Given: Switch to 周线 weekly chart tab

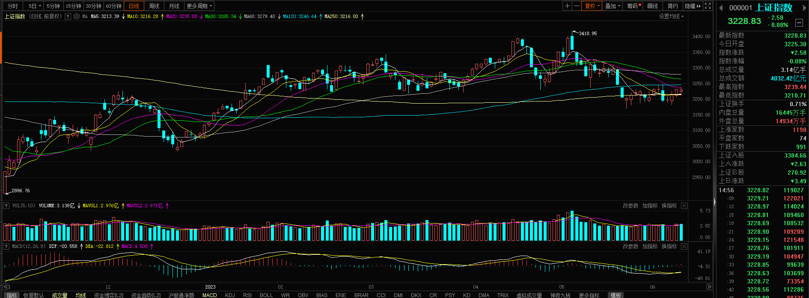Looking at the screenshot, I should 154,6.
